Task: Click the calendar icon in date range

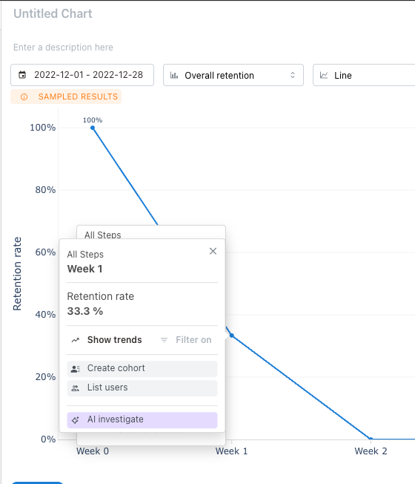Action: pyautogui.click(x=22, y=75)
